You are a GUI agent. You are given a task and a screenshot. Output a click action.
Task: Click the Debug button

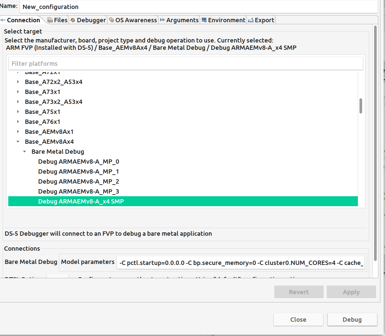tap(352, 319)
